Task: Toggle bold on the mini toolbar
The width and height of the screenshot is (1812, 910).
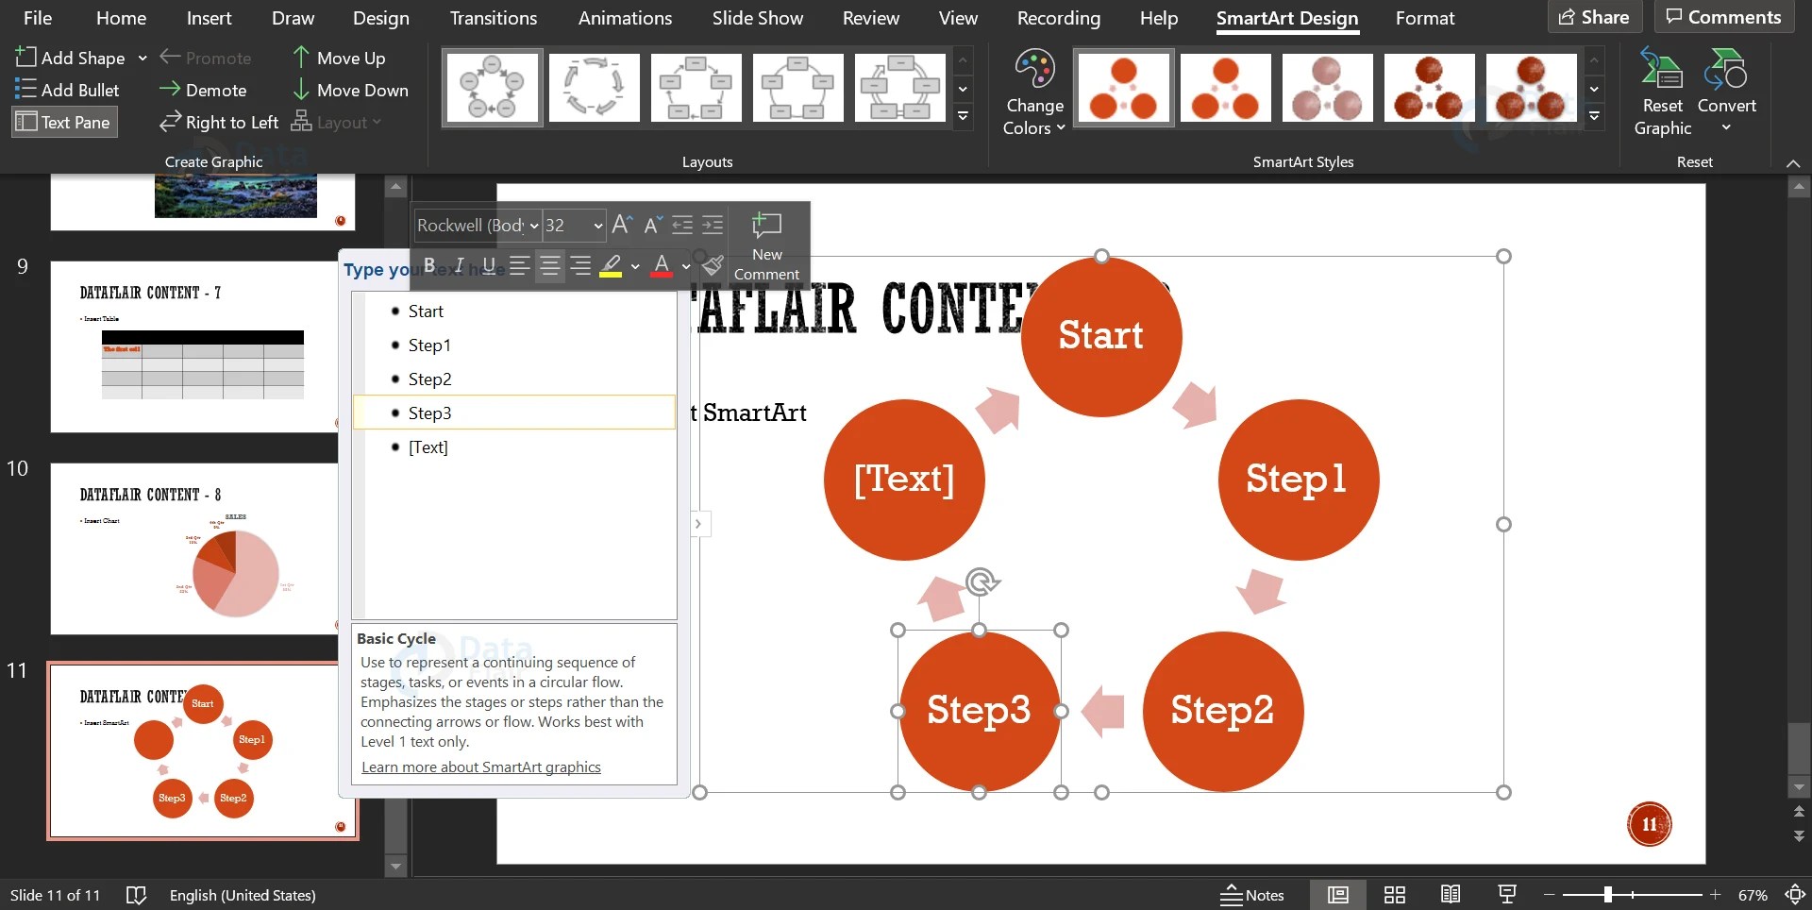Action: [x=429, y=265]
